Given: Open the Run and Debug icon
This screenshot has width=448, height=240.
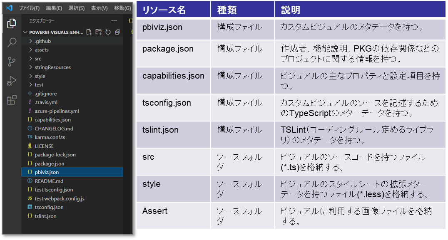Looking at the screenshot, I should tap(11, 81).
